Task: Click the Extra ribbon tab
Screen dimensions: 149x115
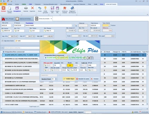Action: click(x=102, y=4)
